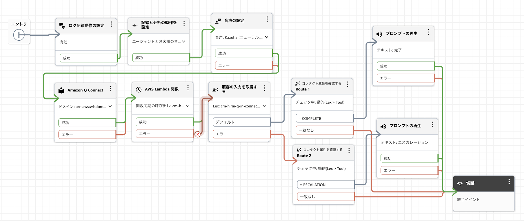Open the 切断 block options menu
The width and height of the screenshot is (524, 221).
509,182
